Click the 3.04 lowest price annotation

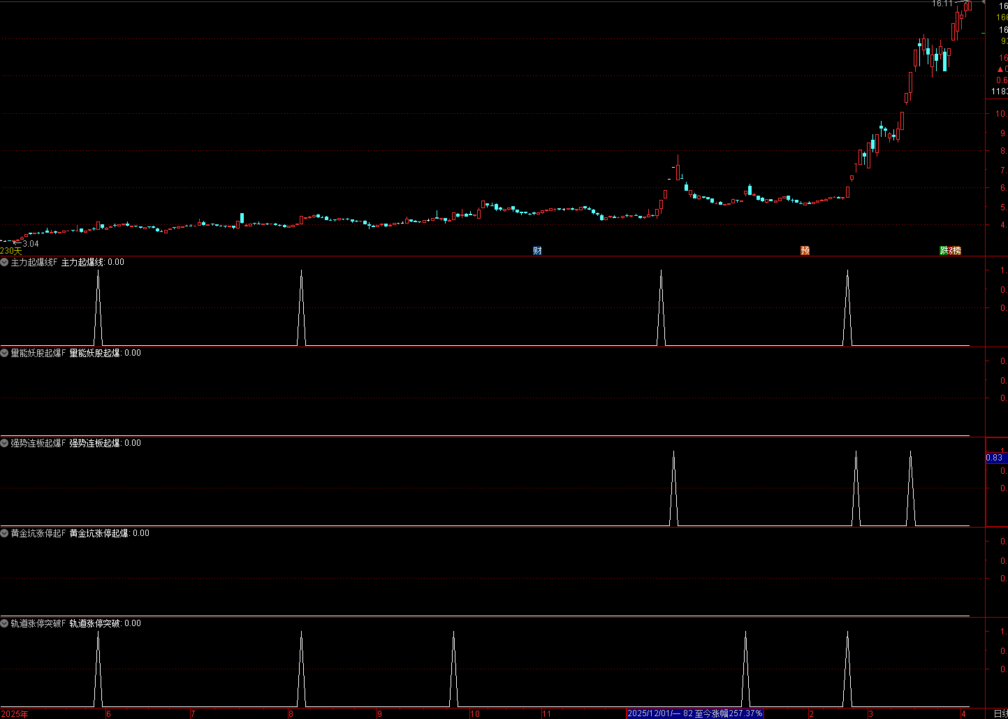tap(31, 244)
